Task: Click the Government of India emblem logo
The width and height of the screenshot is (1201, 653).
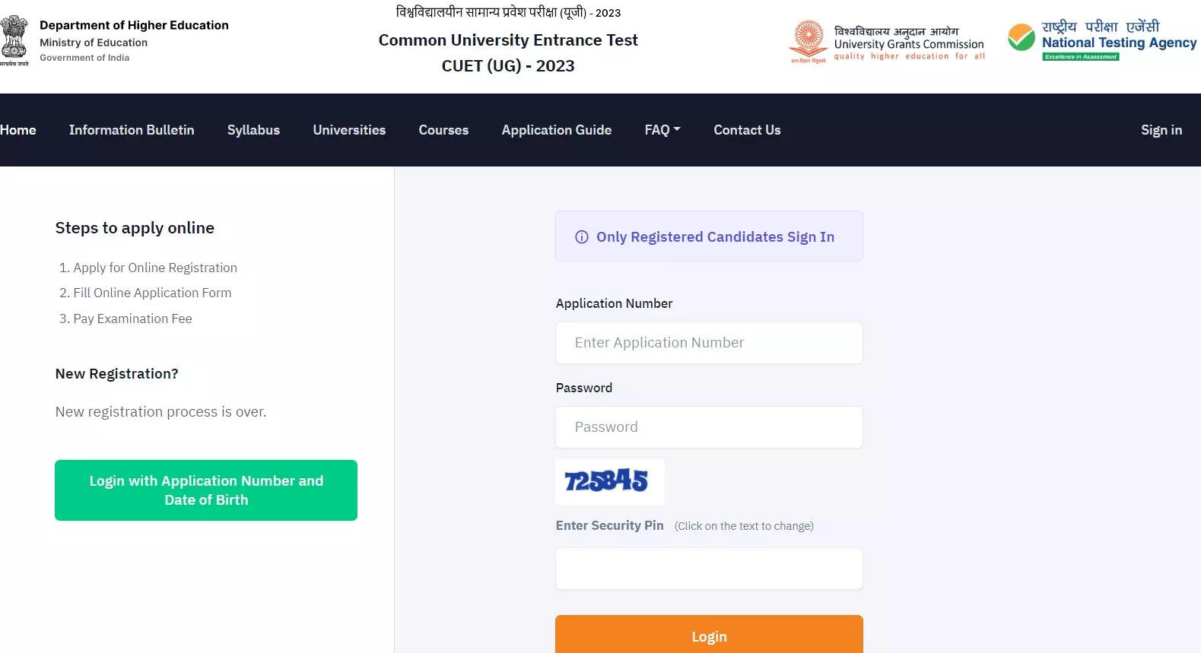Action: [14, 40]
